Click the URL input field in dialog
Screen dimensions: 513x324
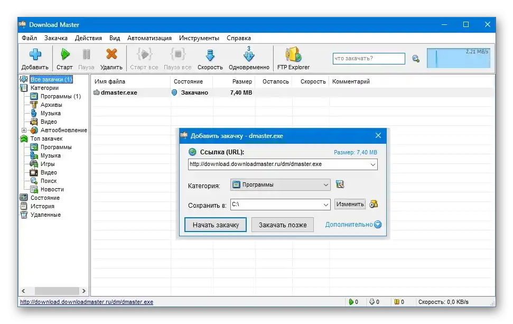tap(283, 164)
